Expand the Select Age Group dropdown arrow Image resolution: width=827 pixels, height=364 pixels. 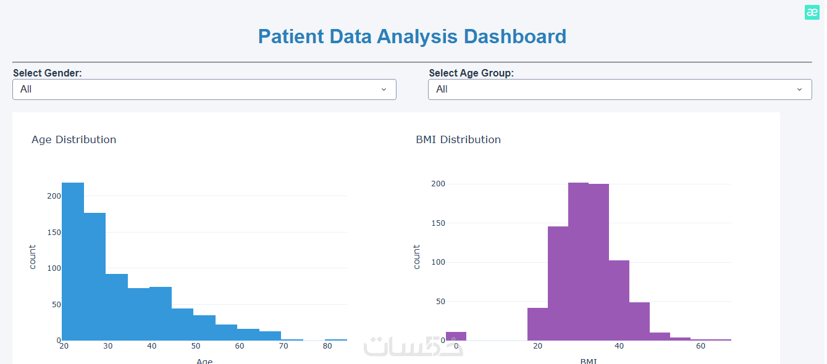pyautogui.click(x=799, y=89)
